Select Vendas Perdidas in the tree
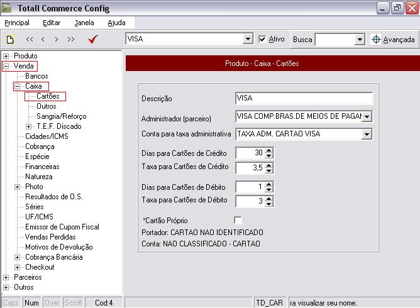Screen dimensions: 420x308 coord(50,237)
